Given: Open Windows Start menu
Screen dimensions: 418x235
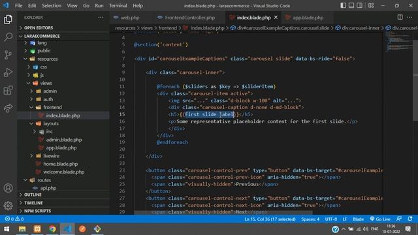Looking at the screenshot, I should [7, 229].
